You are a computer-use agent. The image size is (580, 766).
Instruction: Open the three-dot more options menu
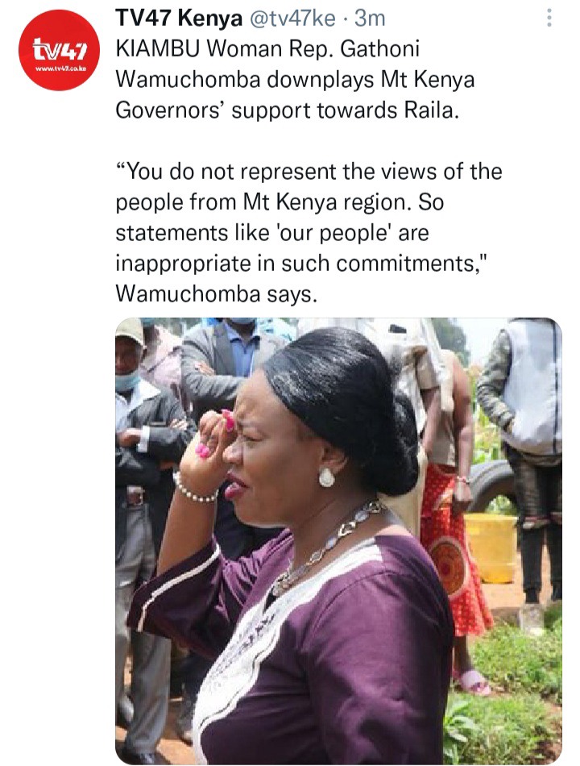549,18
